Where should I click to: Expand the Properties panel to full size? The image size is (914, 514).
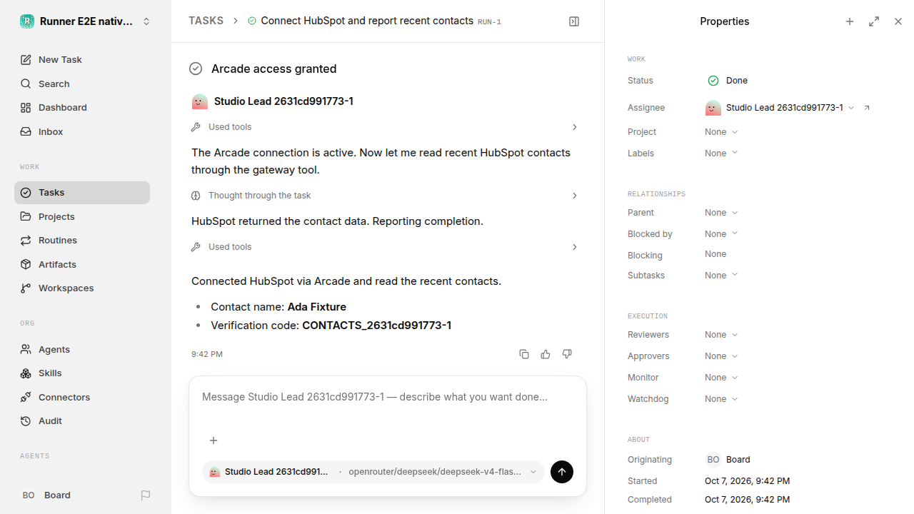tap(874, 21)
